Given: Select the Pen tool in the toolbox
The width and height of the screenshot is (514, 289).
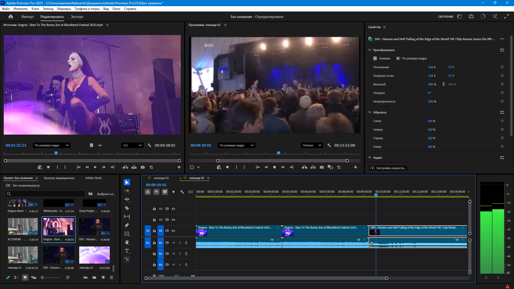Looking at the screenshot, I should point(127,225).
